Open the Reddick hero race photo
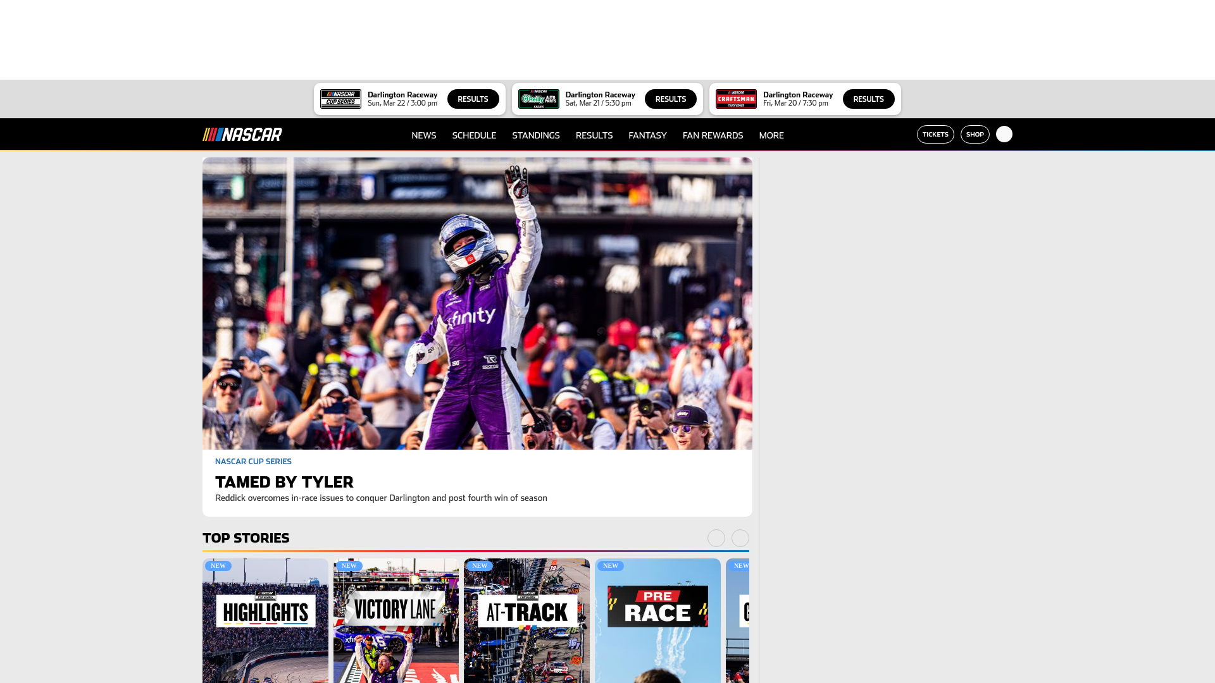 pyautogui.click(x=477, y=304)
